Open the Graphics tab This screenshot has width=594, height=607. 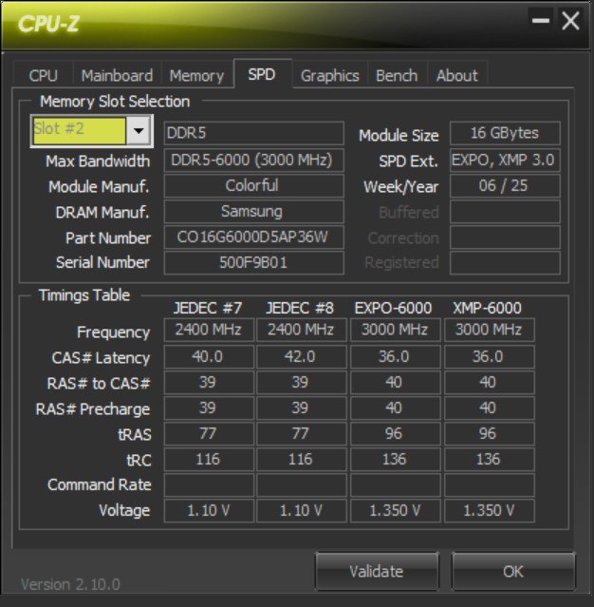pyautogui.click(x=330, y=75)
